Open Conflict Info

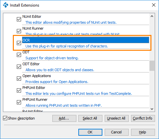point(143,118)
